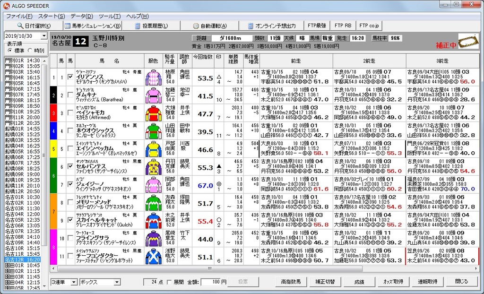Select race 園田01R 10:45 in list
This screenshot has width=484, height=294.
pyautogui.click(x=23, y=265)
